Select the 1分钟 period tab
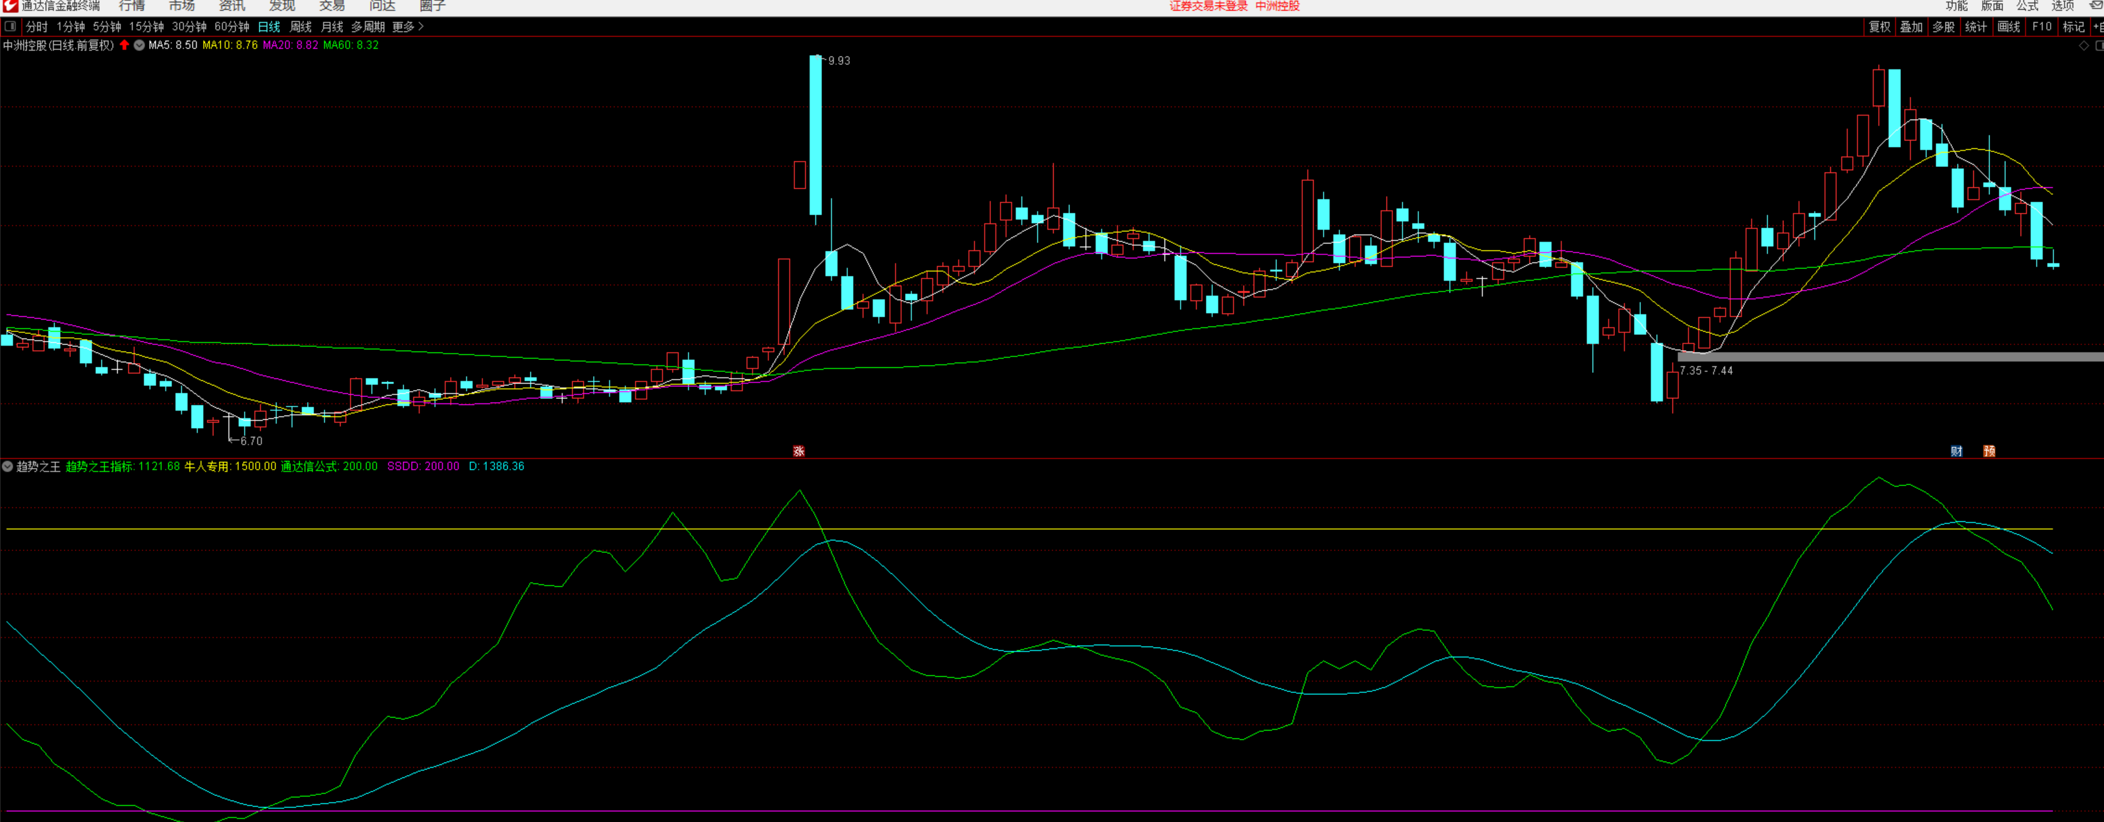Viewport: 2104px width, 822px height. (x=71, y=27)
